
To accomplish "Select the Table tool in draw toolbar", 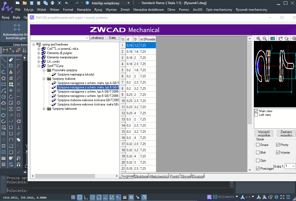I will point(3,158).
